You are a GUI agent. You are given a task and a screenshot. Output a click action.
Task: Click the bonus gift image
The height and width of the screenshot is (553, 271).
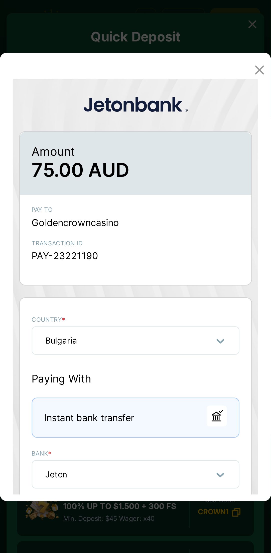tap(41, 511)
